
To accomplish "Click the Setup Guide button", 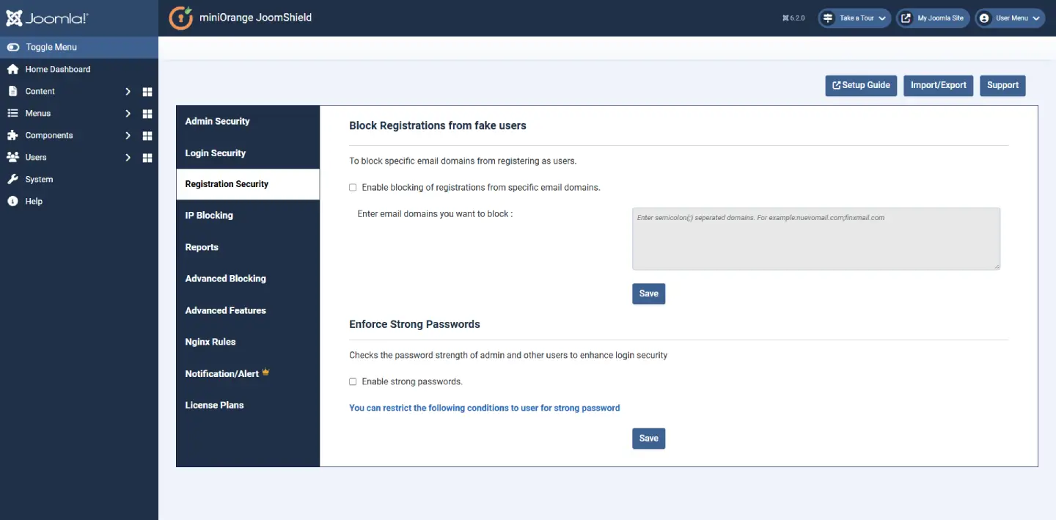I will point(861,85).
